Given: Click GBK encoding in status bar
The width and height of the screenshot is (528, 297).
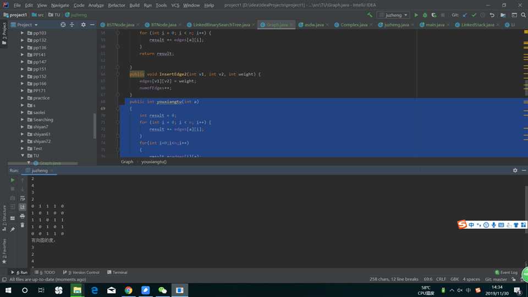Looking at the screenshot, I should point(455,279).
